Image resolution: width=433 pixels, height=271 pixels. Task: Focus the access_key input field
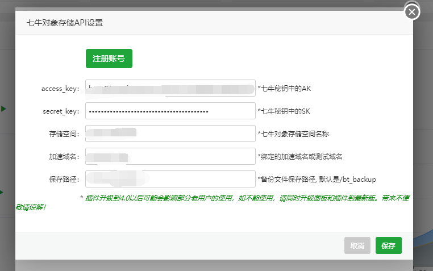tap(170, 89)
